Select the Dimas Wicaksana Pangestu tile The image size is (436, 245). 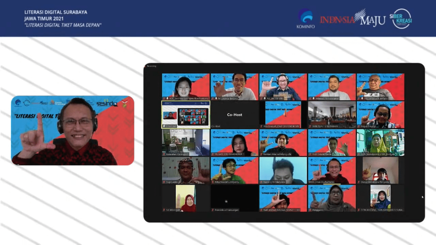coord(380,170)
